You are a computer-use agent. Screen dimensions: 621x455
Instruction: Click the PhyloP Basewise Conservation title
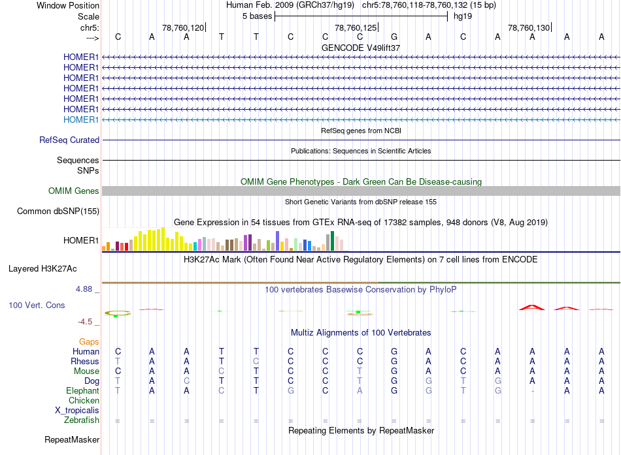[x=361, y=290]
